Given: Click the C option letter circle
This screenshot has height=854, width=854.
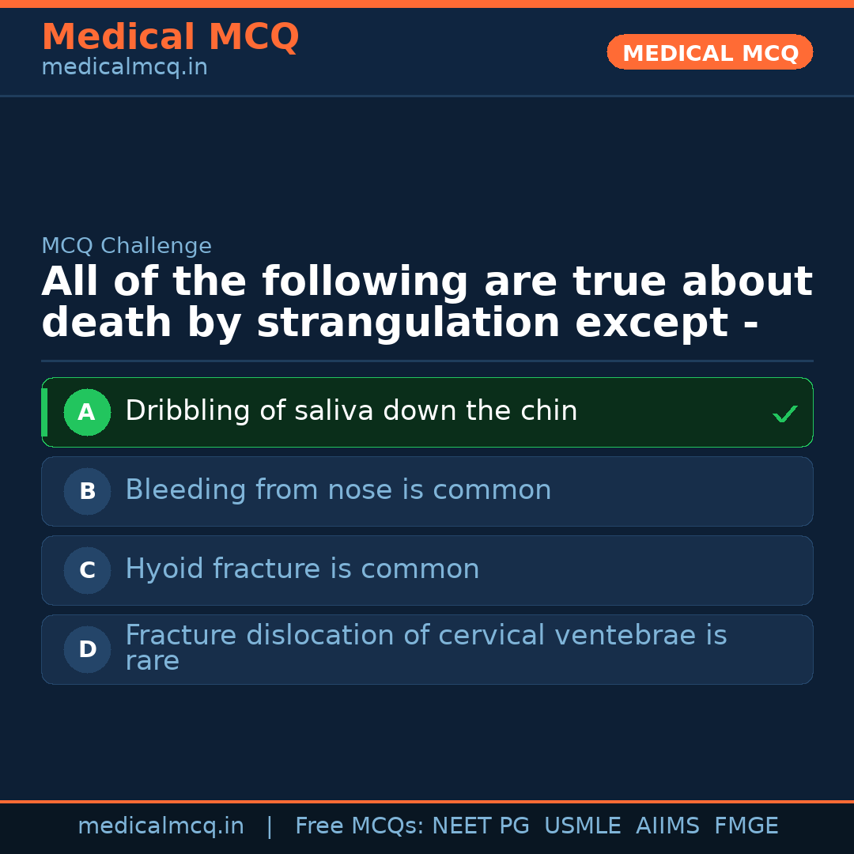Looking at the screenshot, I should pos(87,570).
